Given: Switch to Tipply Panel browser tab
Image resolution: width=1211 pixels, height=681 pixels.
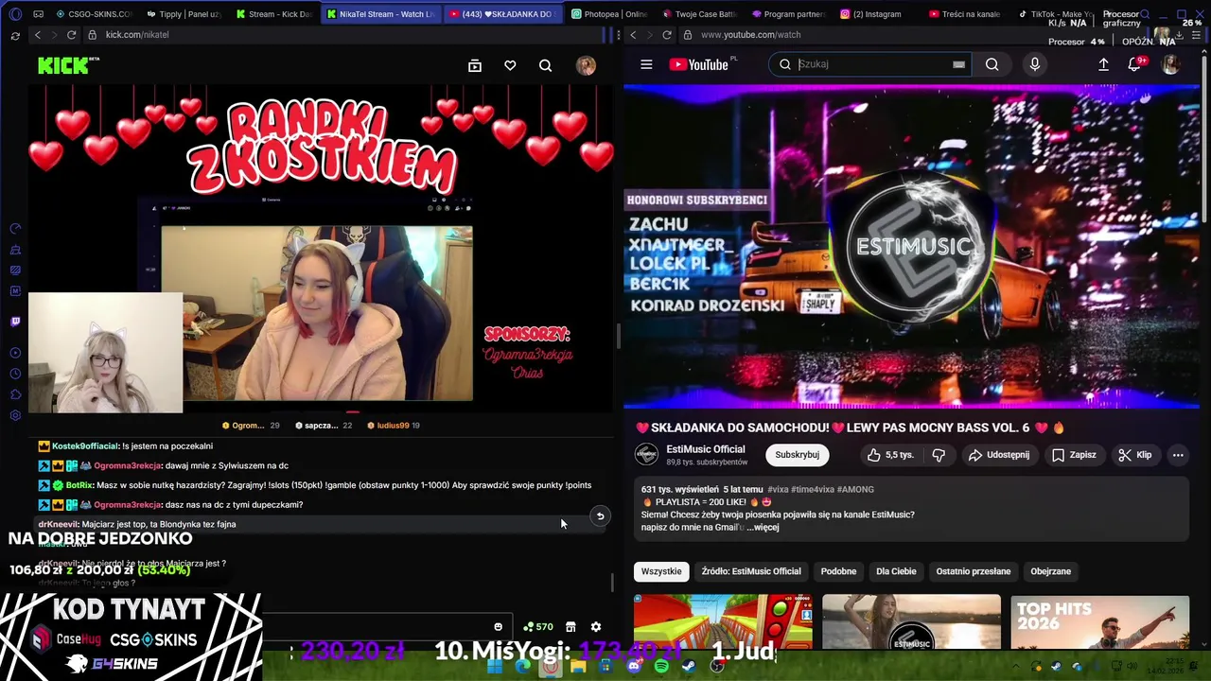Looking at the screenshot, I should pos(183,14).
